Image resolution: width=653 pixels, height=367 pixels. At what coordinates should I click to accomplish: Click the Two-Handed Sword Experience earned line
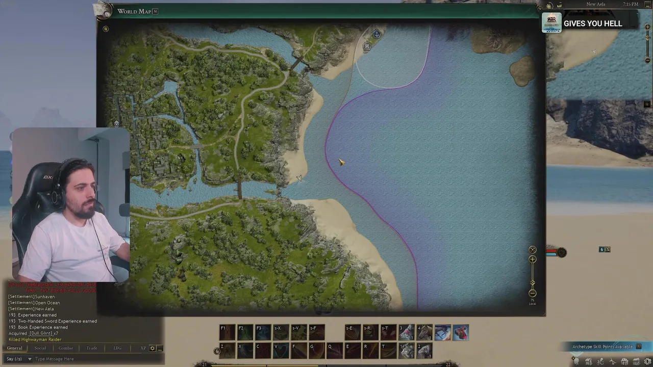53,321
